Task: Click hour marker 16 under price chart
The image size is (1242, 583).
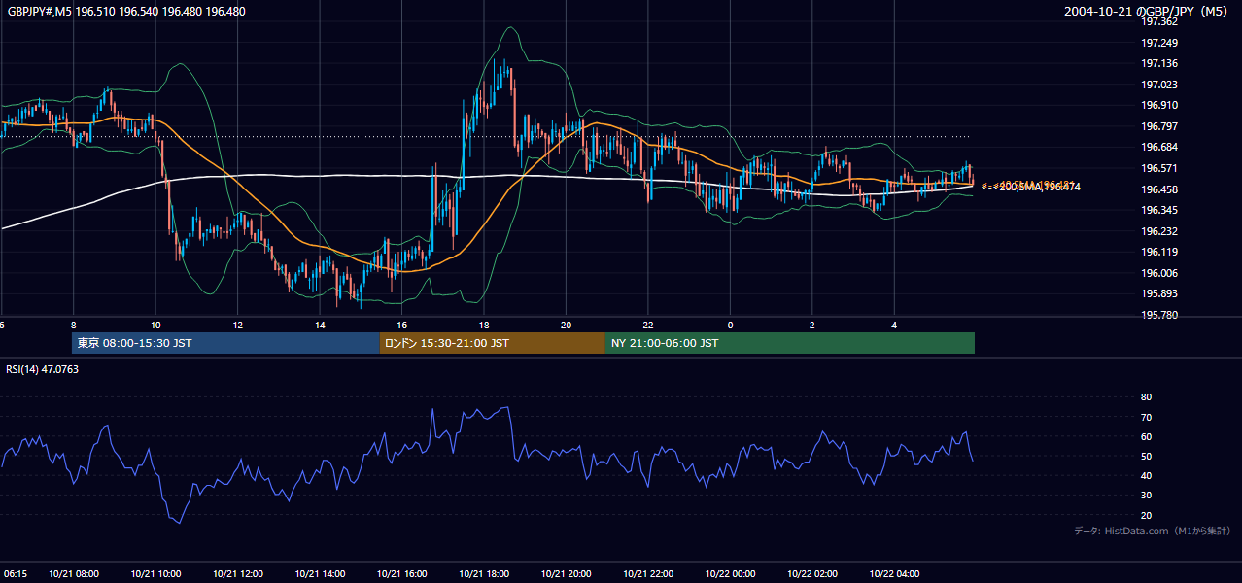Action: [401, 325]
